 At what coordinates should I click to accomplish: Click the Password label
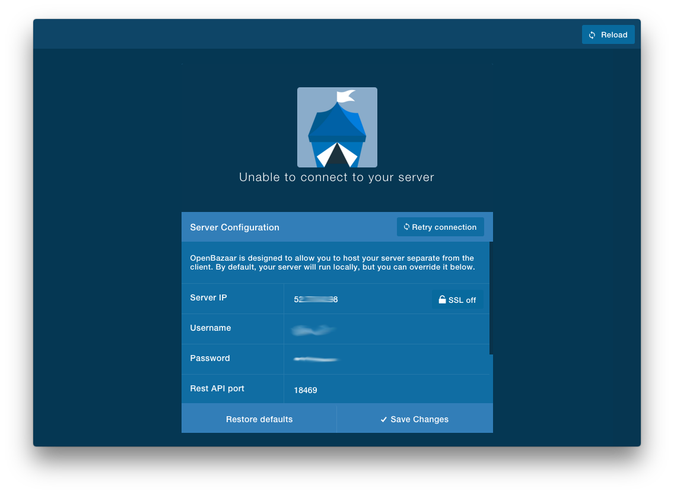coord(210,358)
